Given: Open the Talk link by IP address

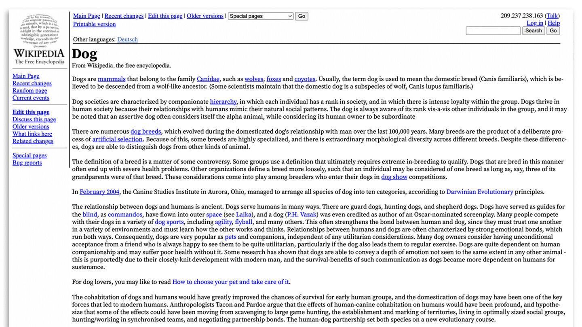Looking at the screenshot, I should [552, 16].
